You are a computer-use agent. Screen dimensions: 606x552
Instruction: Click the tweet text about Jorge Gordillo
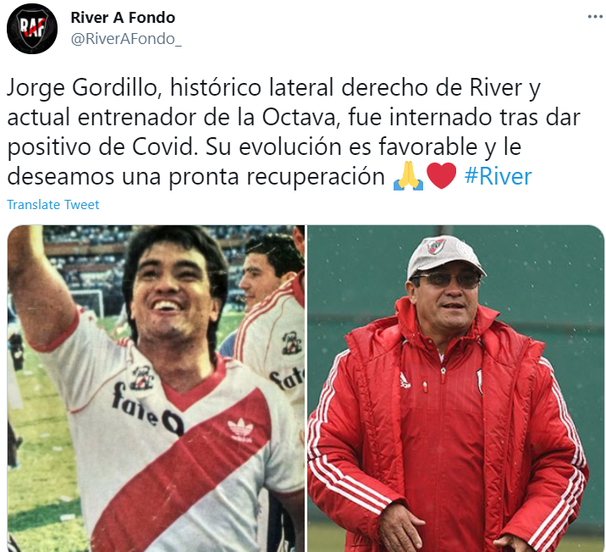294,132
